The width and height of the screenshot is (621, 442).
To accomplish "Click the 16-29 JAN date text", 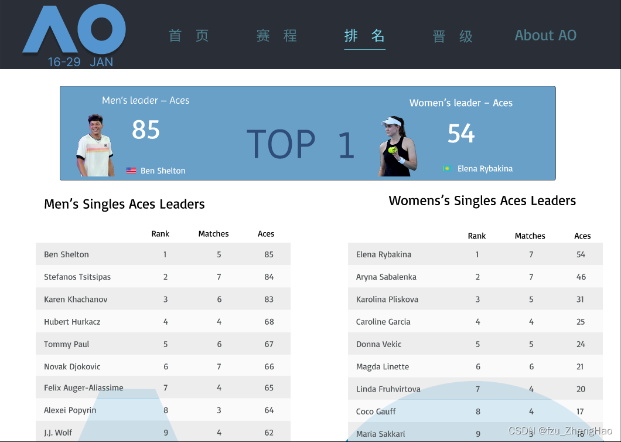I will [80, 62].
